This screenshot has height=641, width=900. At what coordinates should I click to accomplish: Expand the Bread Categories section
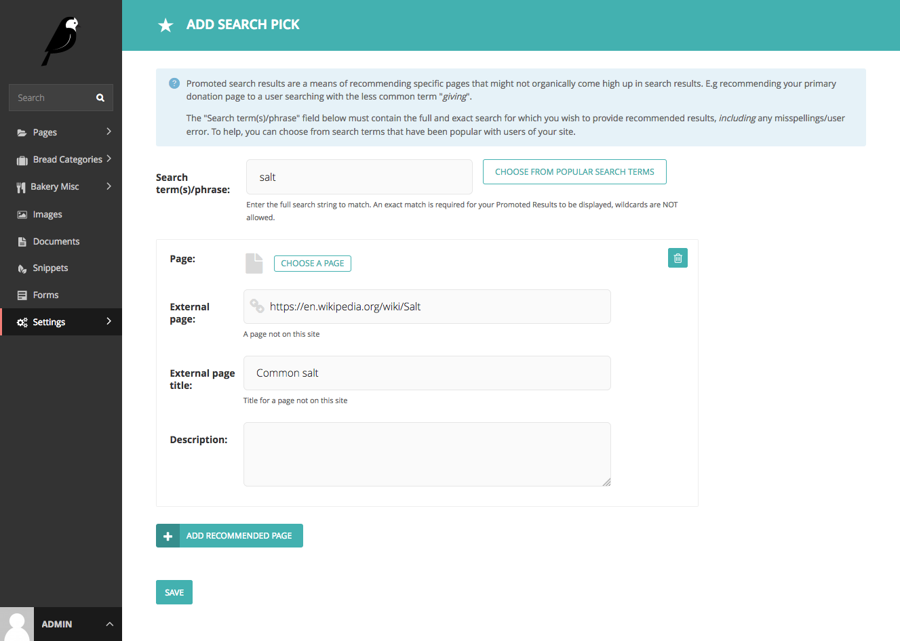pyautogui.click(x=111, y=159)
